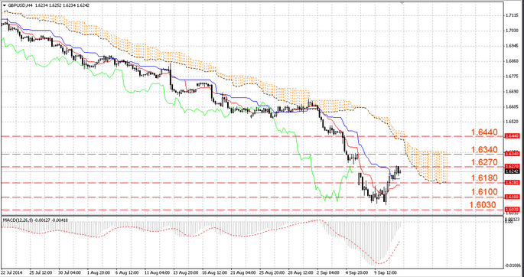Viewport: 524px width, 277px height.
Task: Click the orange 1.6340 level label
Action: point(484,149)
